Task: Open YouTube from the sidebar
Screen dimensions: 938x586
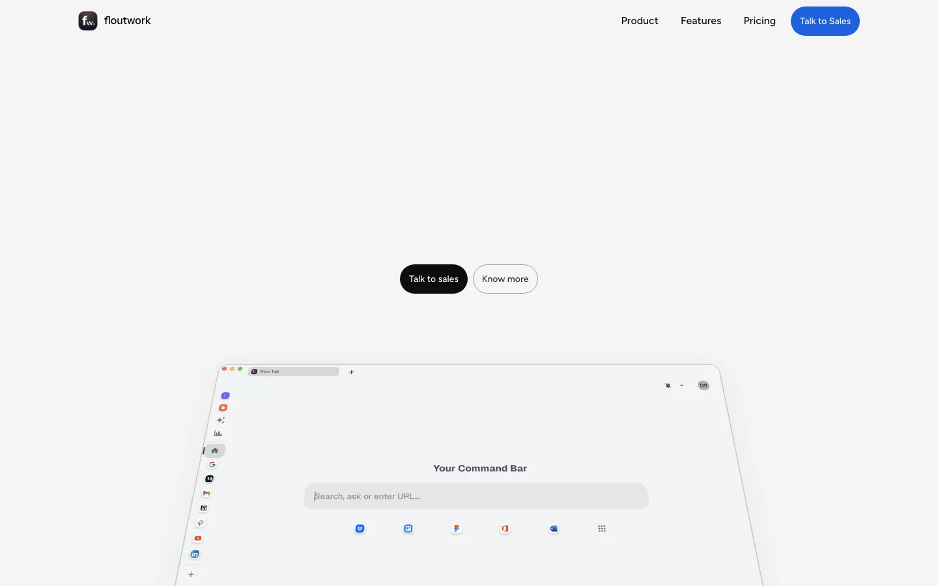Action: tap(198, 538)
